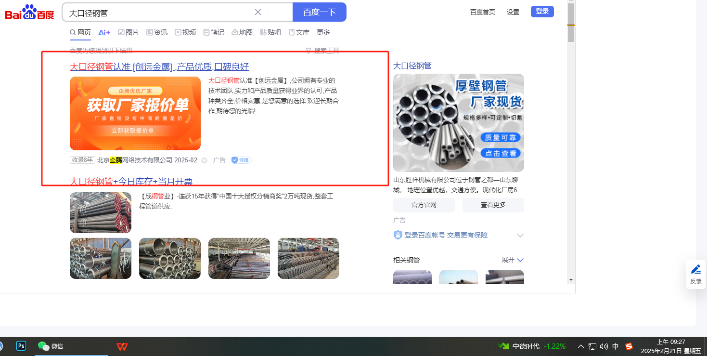Open Photoshop from the taskbar
707x356 pixels.
(x=21, y=346)
